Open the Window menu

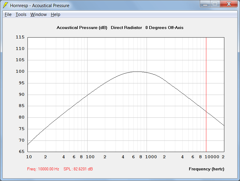coord(38,14)
